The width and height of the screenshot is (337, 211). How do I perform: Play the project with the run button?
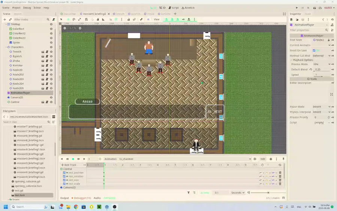(x=297, y=8)
